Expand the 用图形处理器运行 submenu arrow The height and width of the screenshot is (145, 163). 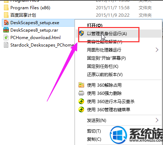click(157, 50)
